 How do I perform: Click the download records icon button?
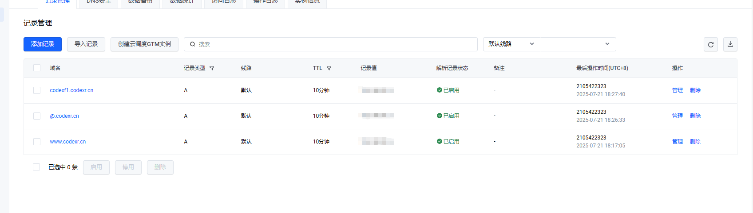click(x=730, y=44)
